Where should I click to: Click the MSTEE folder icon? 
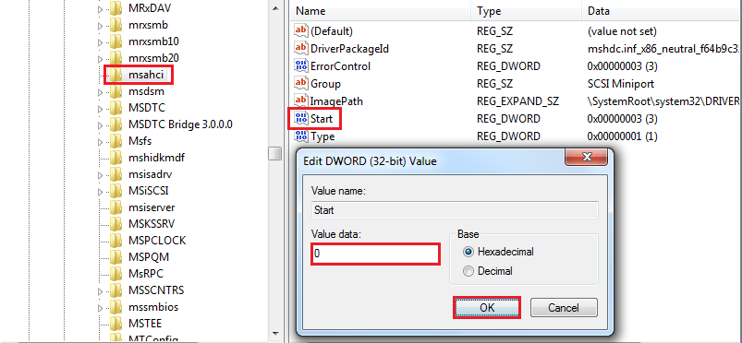point(116,324)
